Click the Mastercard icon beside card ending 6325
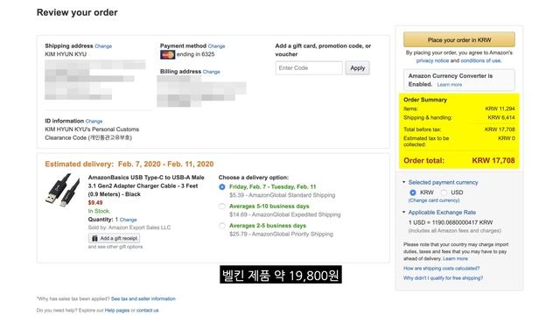Image resolution: width=560 pixels, height=315 pixels. coord(167,54)
